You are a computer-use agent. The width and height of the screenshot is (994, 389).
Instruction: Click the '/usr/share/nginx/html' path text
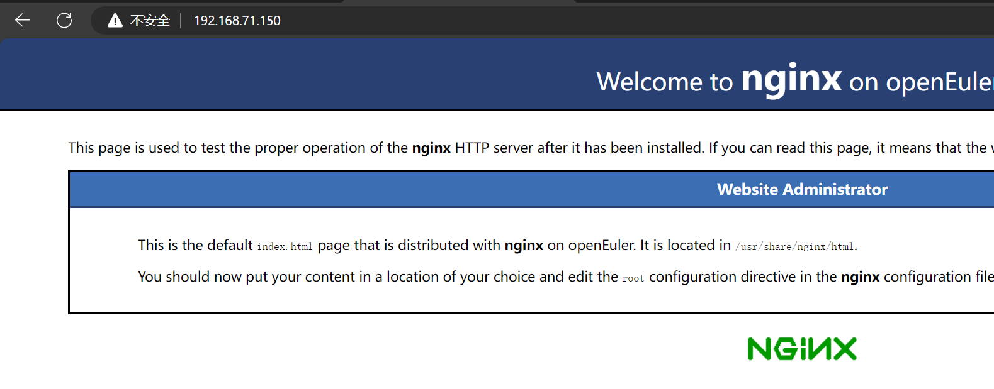[x=794, y=247]
